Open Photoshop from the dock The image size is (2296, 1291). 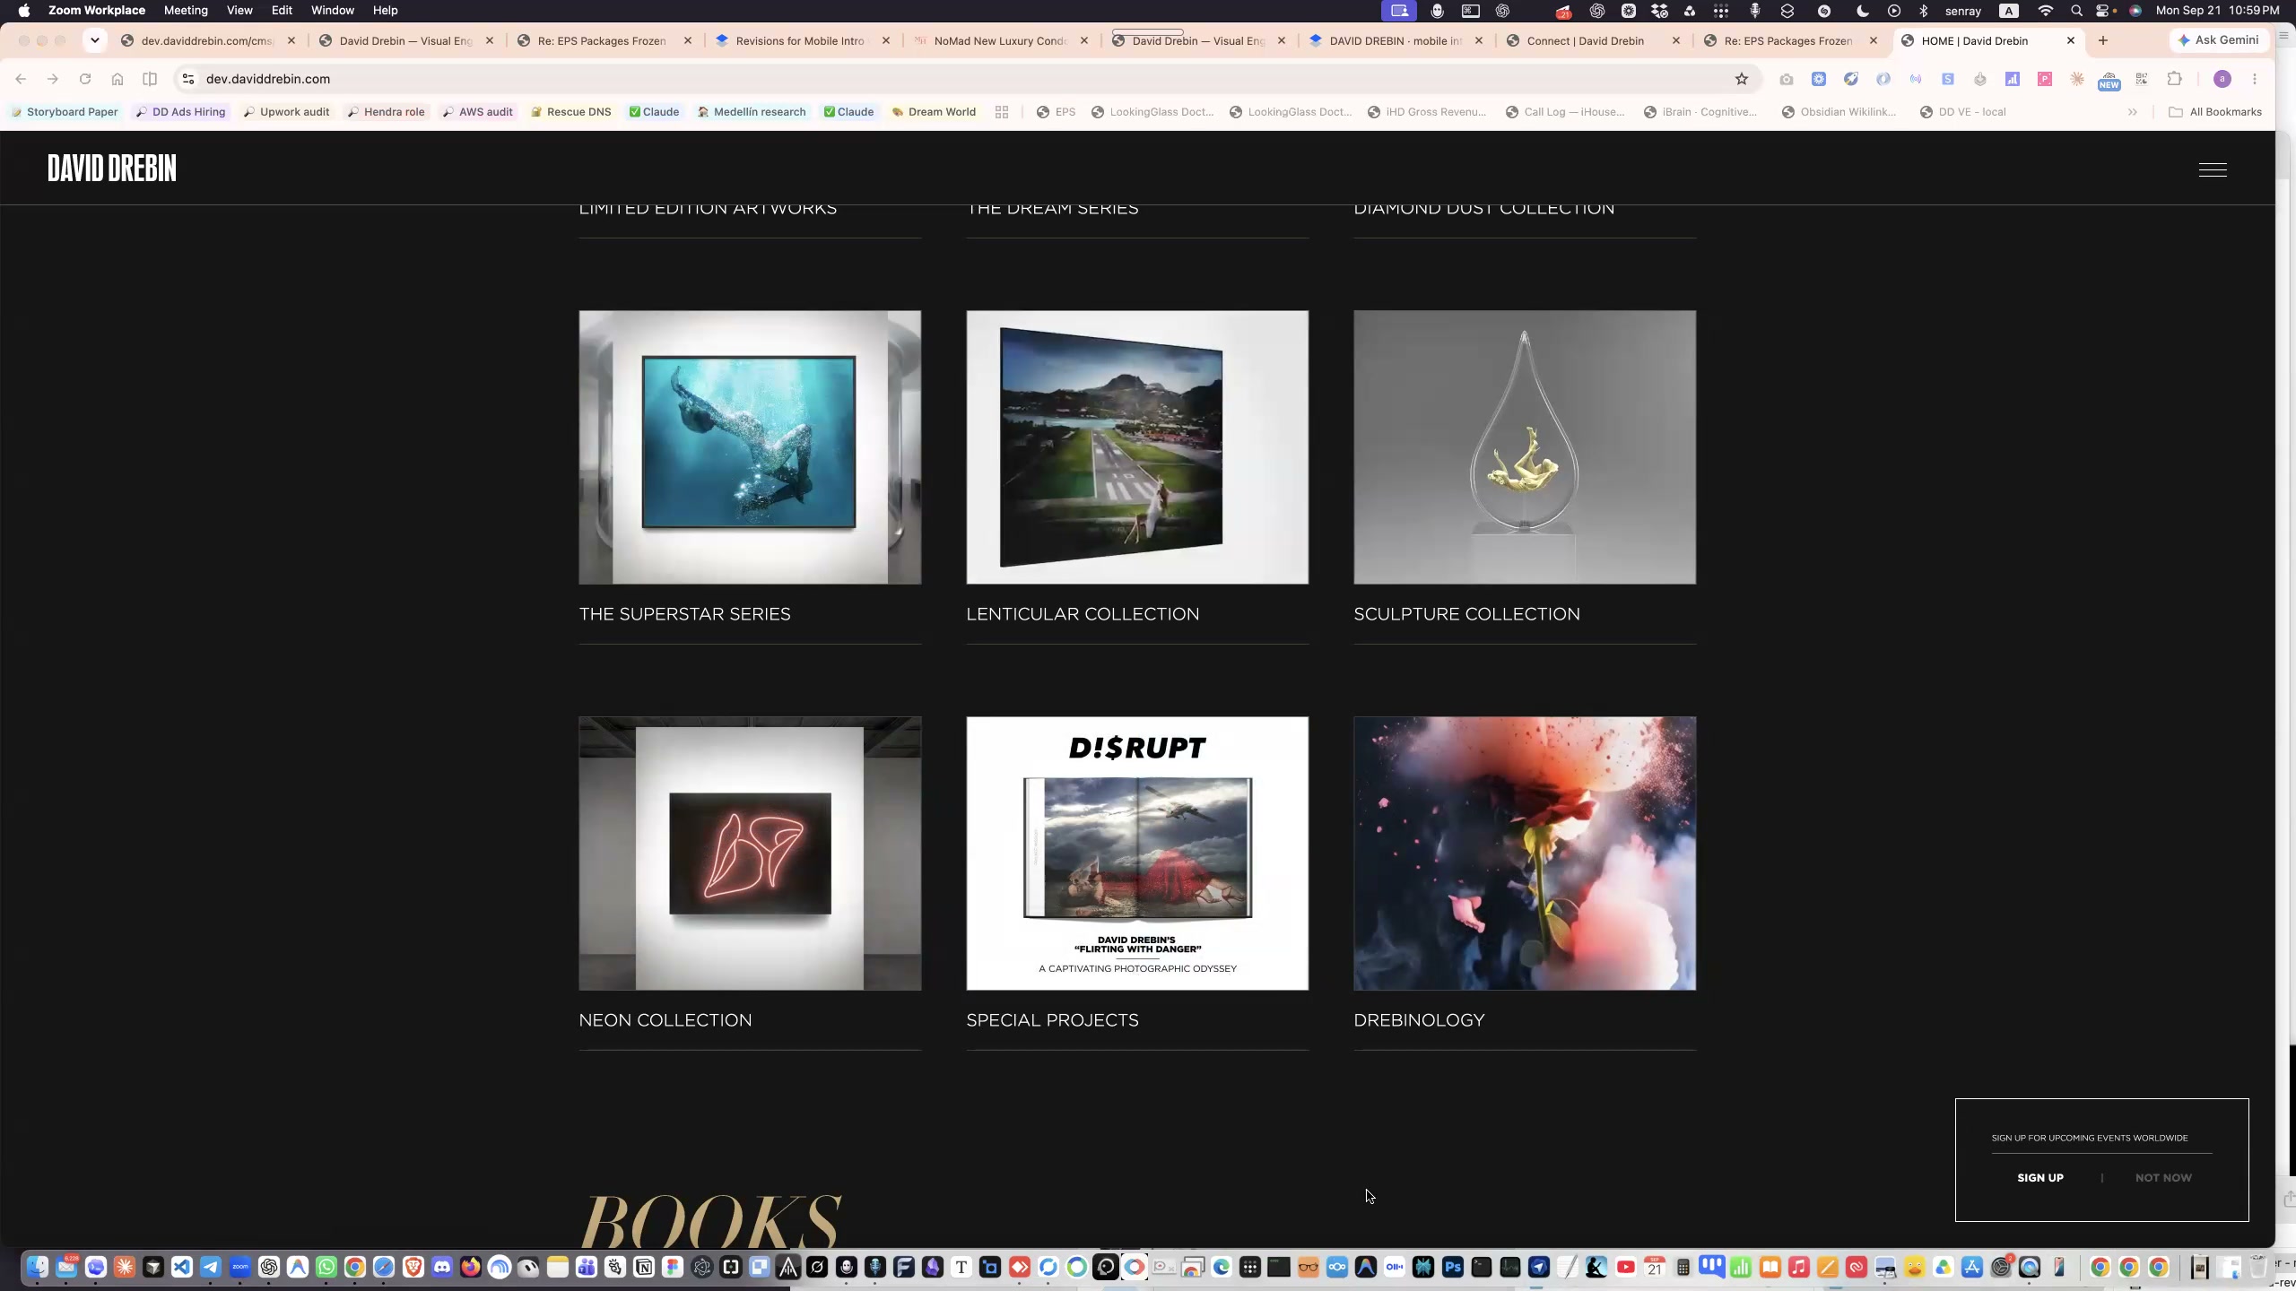coord(1453,1267)
